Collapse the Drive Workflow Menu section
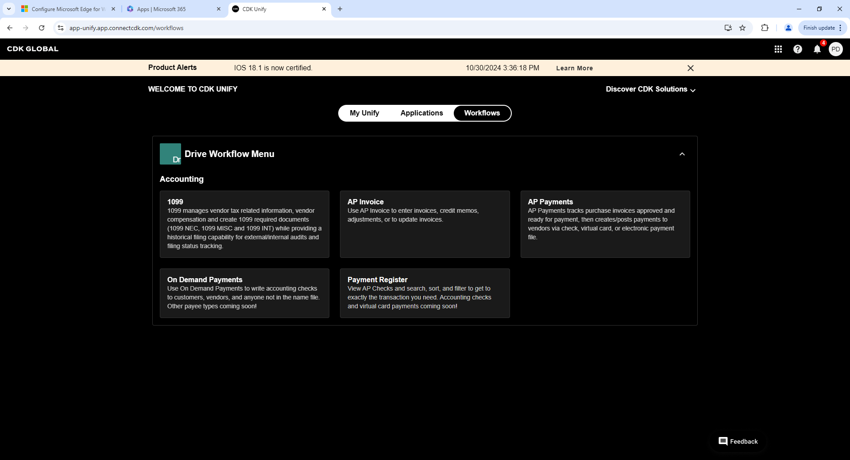This screenshot has height=460, width=850. point(682,154)
